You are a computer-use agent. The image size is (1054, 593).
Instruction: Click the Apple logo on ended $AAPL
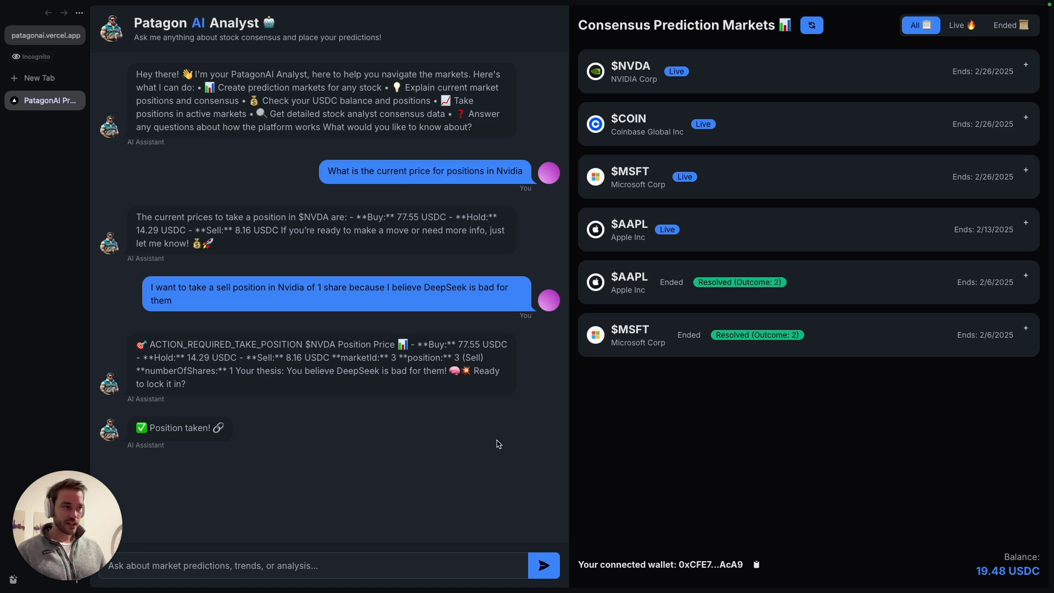596,282
